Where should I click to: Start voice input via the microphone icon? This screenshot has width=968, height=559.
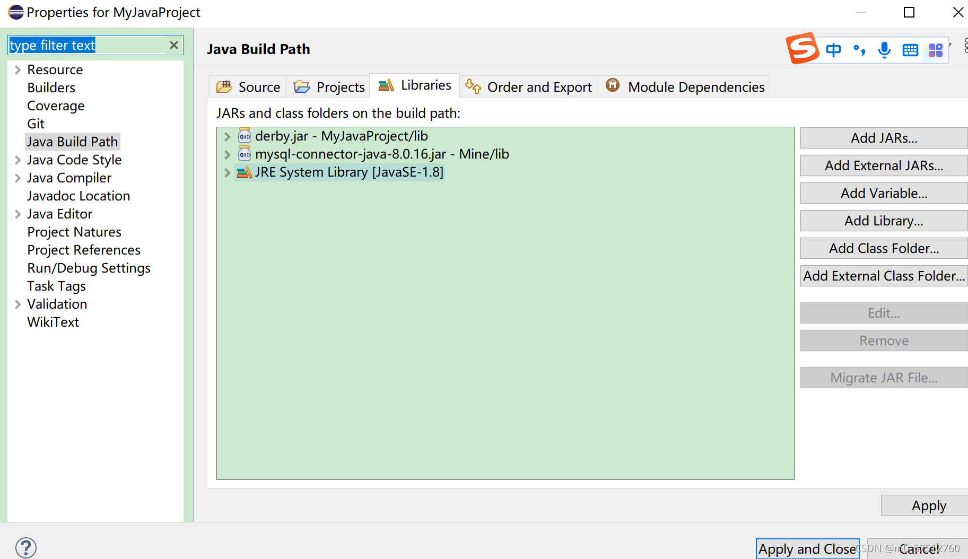point(884,49)
